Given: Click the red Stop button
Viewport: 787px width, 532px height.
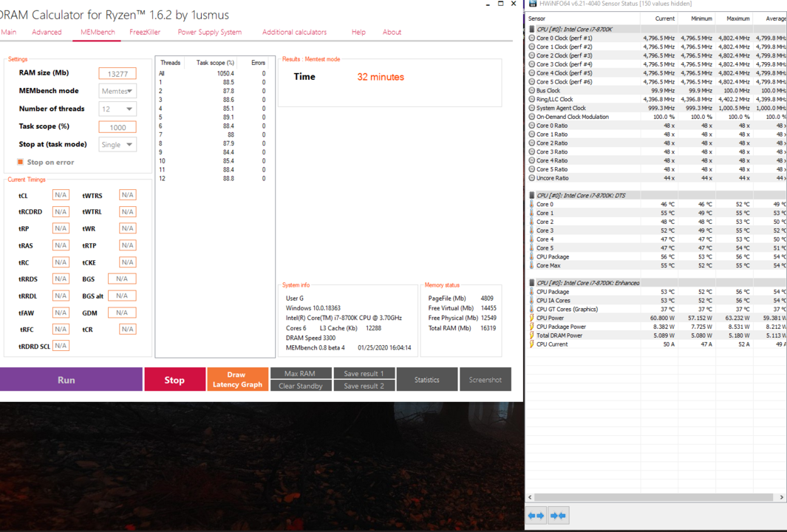Looking at the screenshot, I should click(174, 380).
